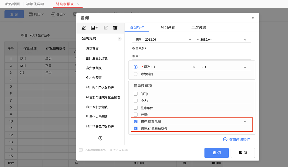Viewport: 288px width, 167px height.
Task: Click the 9寸 cell in row 3
Action: pyautogui.click(x=30, y=73)
